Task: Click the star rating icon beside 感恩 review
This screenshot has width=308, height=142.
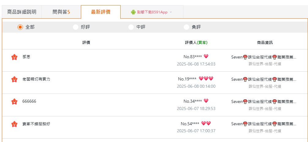Action: 14,57
